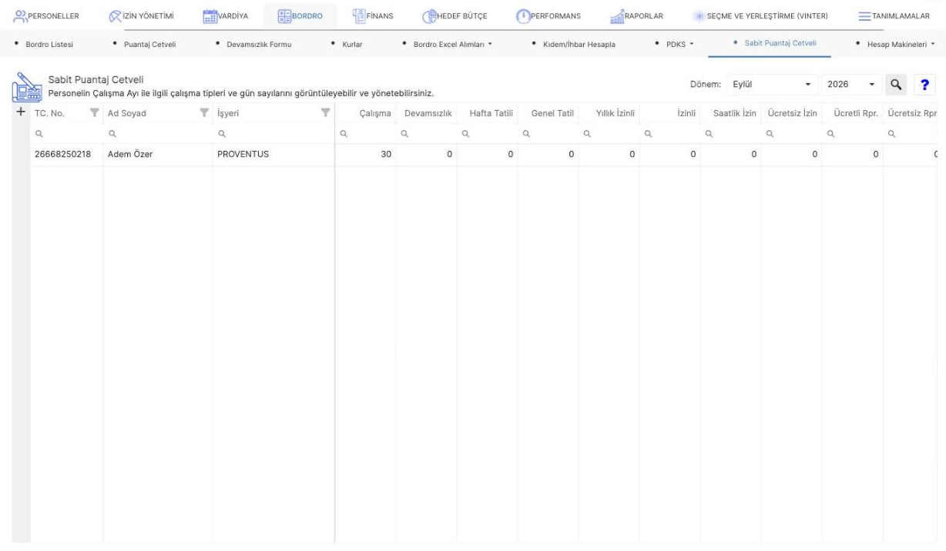Click the TC. No. search filter field
Image resolution: width=946 pixels, height=551 pixels.
(67, 133)
